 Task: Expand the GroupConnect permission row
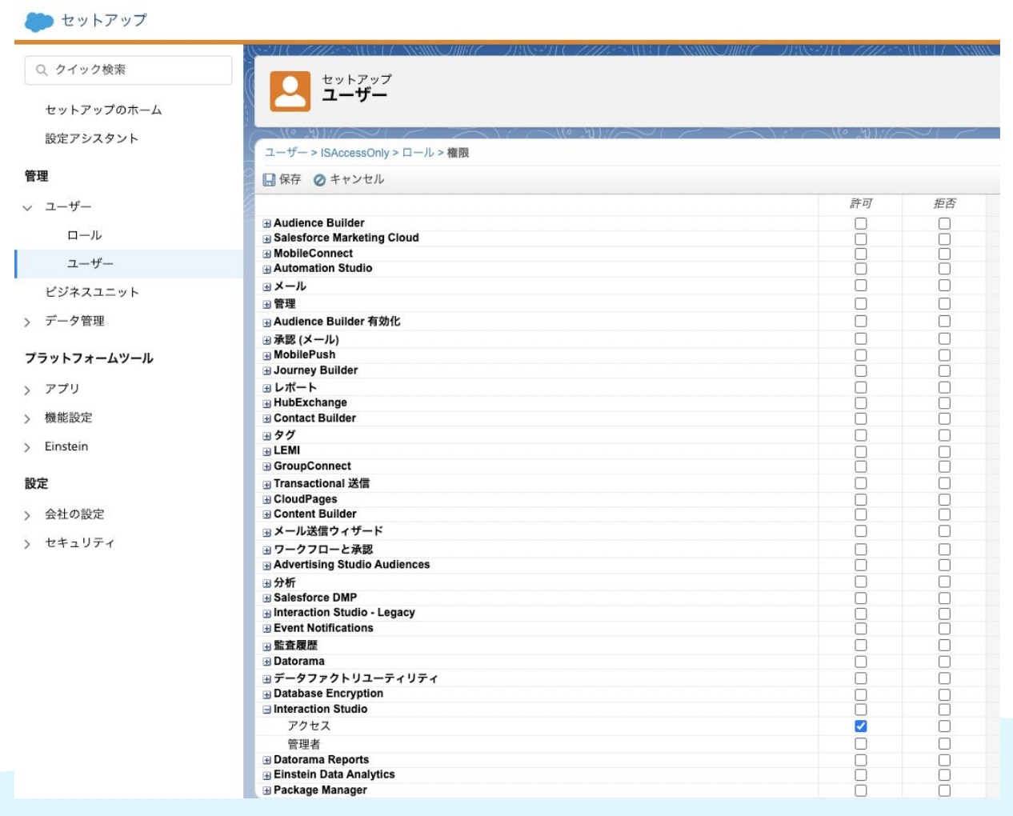[x=266, y=467]
